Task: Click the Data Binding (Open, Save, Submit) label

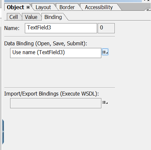Action: (x=45, y=43)
